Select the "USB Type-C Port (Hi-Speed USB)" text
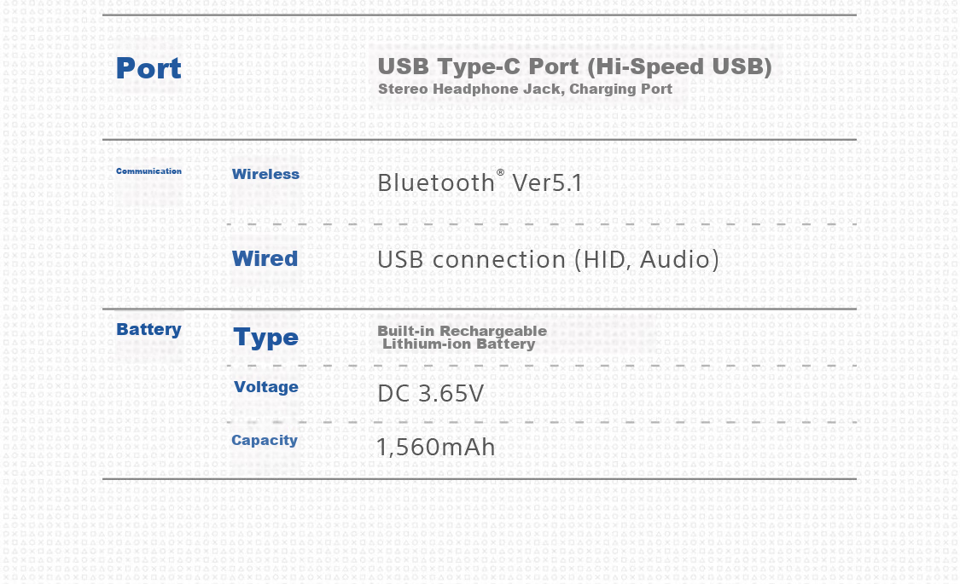The image size is (960, 584). pos(575,66)
